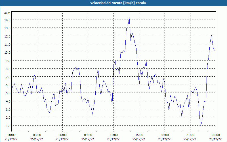Image resolution: width=227 pixels, height=142 pixels.
Task: Click the 7,0 y-axis label
Action: point(8,77)
